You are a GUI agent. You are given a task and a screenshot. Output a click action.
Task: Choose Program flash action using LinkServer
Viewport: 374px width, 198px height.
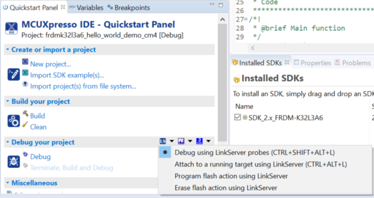pos(231,176)
